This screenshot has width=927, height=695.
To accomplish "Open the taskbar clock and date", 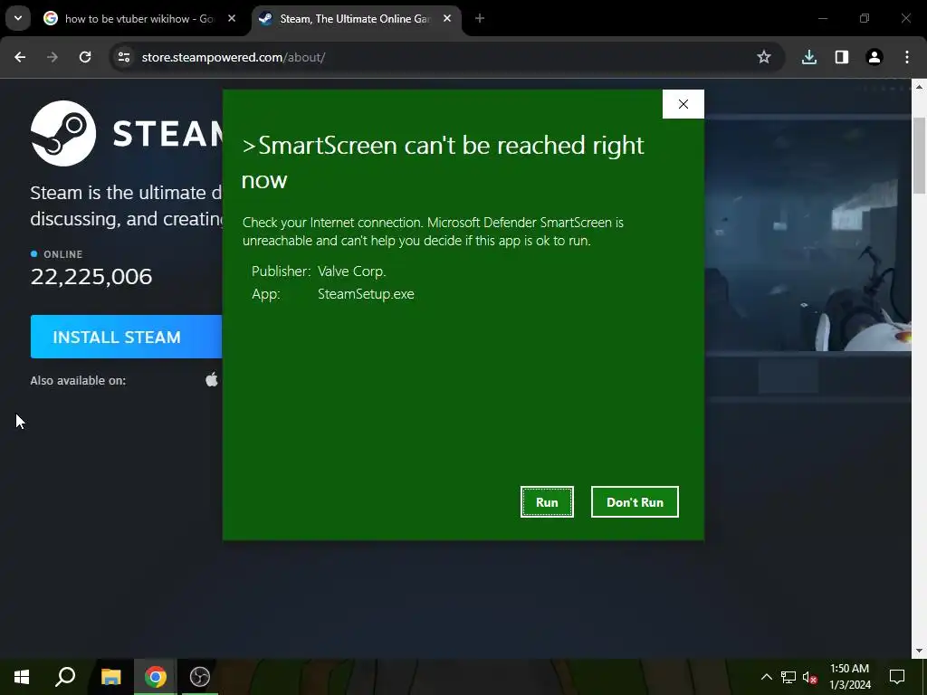I will 850,677.
